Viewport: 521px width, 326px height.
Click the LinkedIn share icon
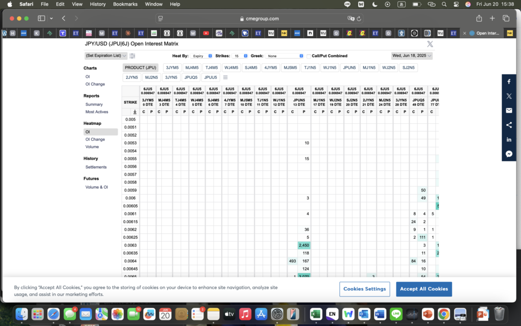click(x=509, y=139)
